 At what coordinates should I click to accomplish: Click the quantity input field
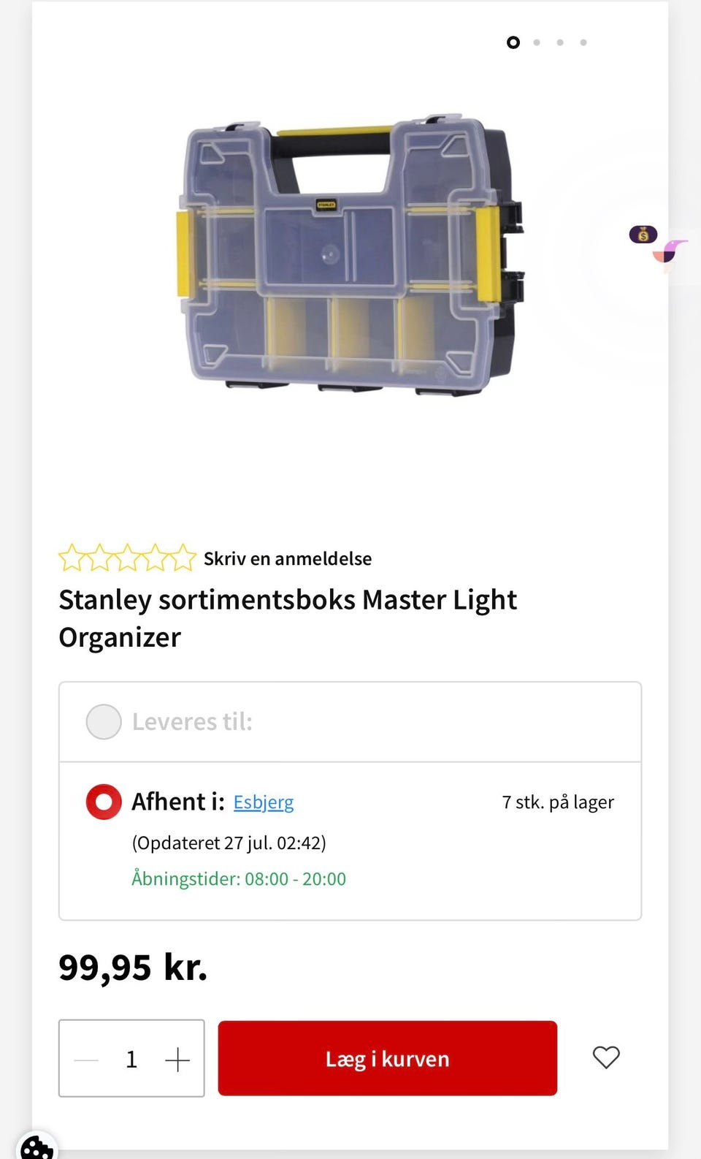(131, 1059)
